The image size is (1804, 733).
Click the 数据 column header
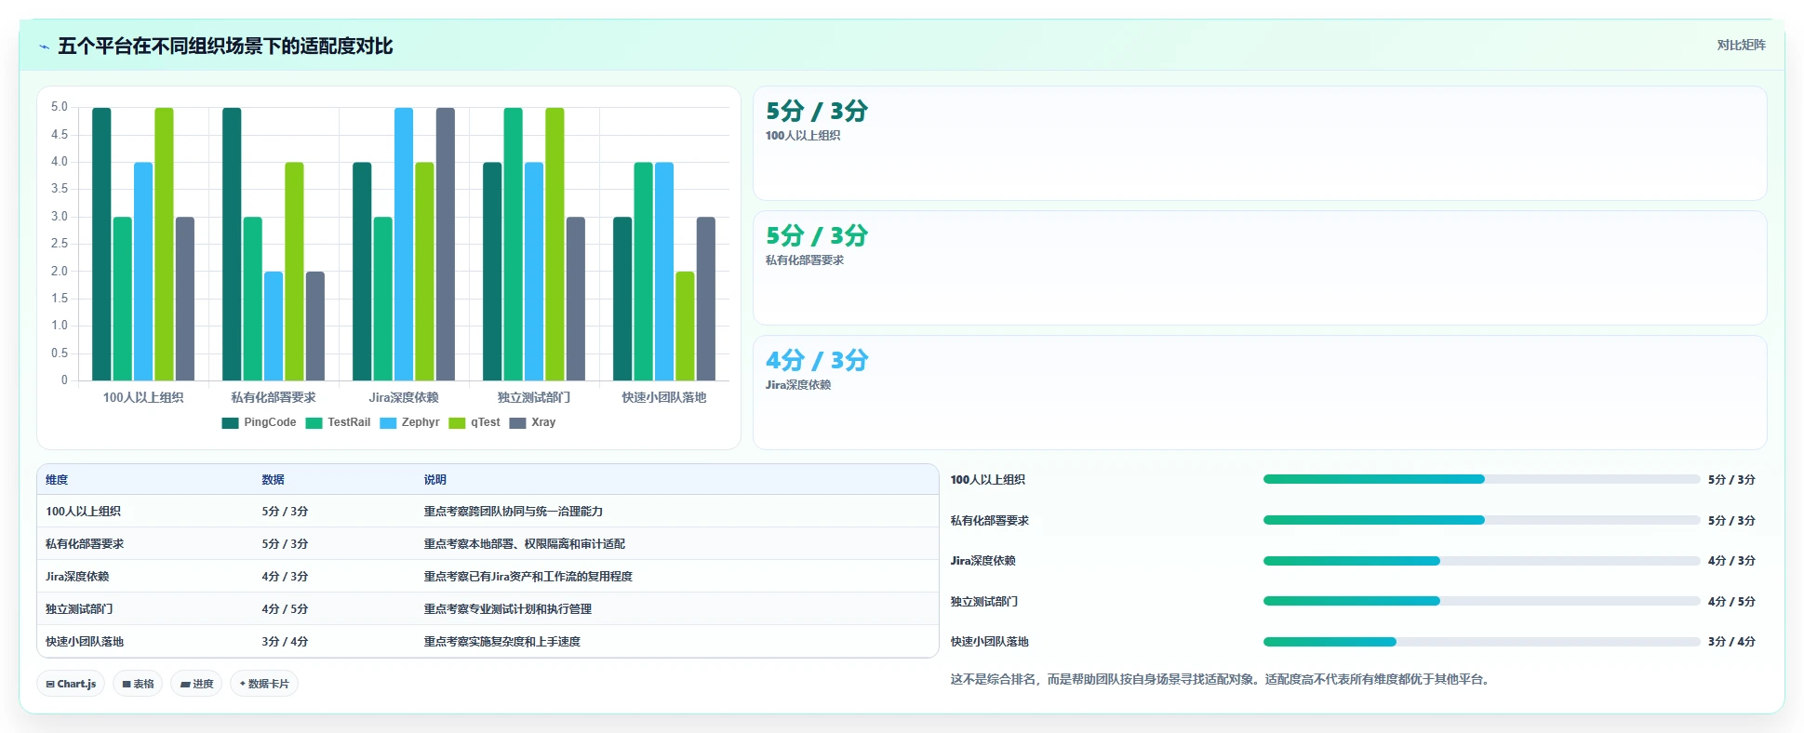coord(273,480)
